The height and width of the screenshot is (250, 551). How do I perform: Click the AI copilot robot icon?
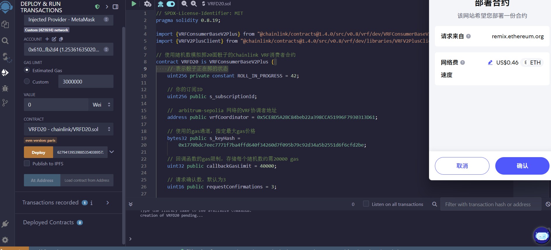point(160,4)
